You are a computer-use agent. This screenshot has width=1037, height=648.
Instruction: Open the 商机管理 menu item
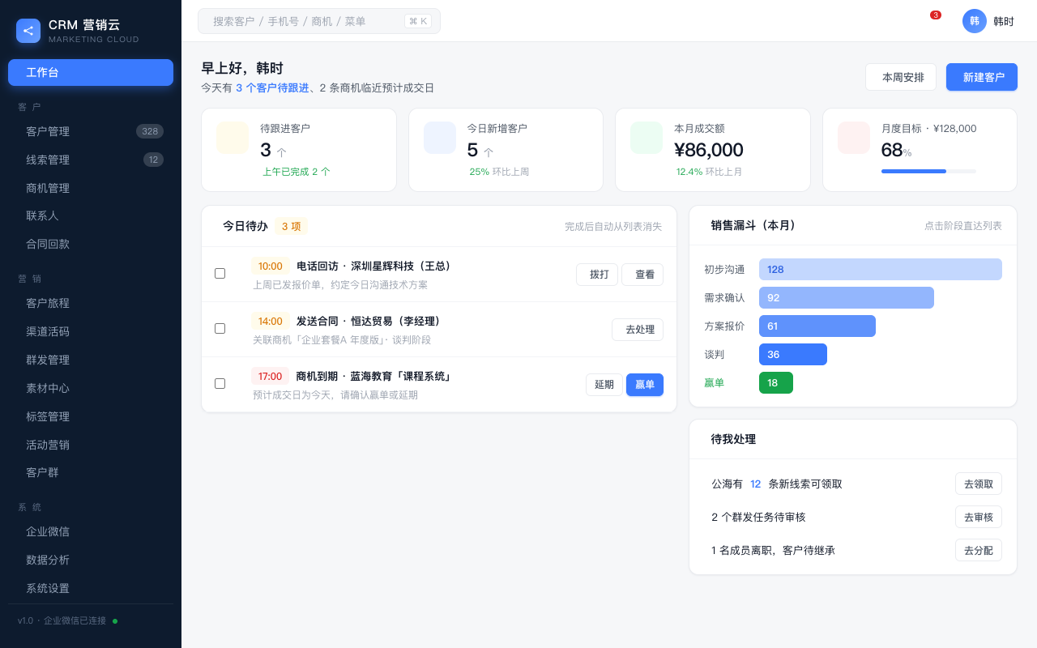tap(91, 188)
